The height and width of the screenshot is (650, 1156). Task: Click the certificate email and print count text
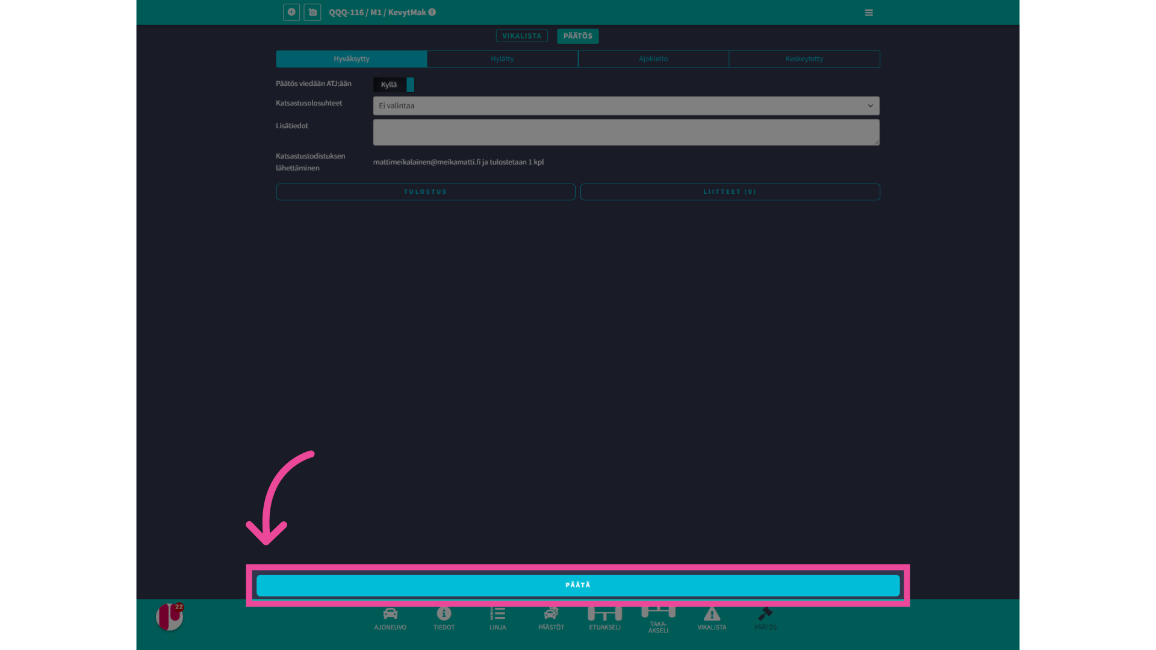pyautogui.click(x=458, y=162)
